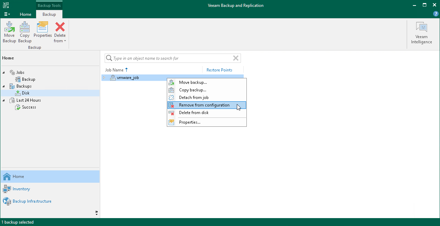440x226 pixels.
Task: Click the Help question mark icon
Action: pyautogui.click(x=436, y=14)
